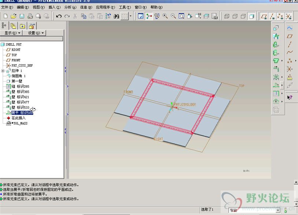Toggle coordinate systems visibility

point(288,16)
